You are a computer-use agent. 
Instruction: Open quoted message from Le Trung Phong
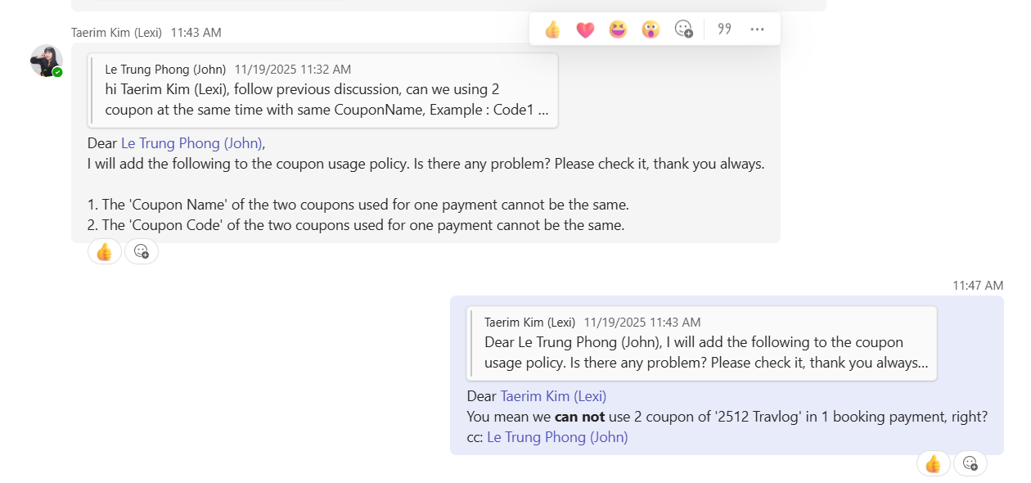coord(325,90)
